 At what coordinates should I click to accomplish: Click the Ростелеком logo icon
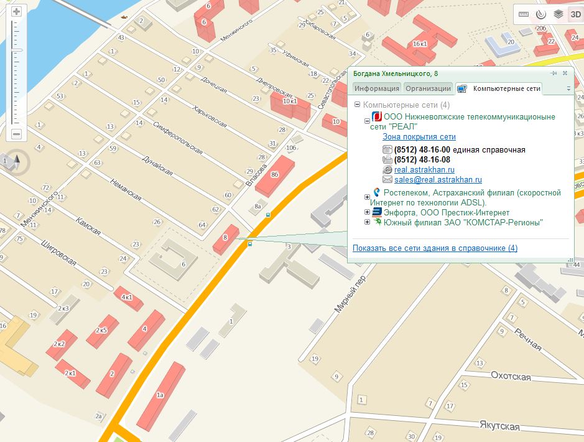point(377,192)
